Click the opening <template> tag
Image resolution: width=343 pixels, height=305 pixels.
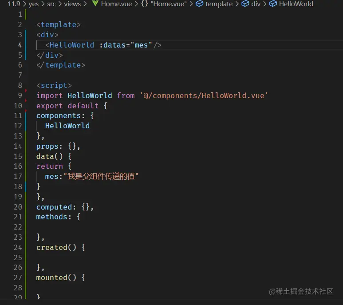coord(59,24)
